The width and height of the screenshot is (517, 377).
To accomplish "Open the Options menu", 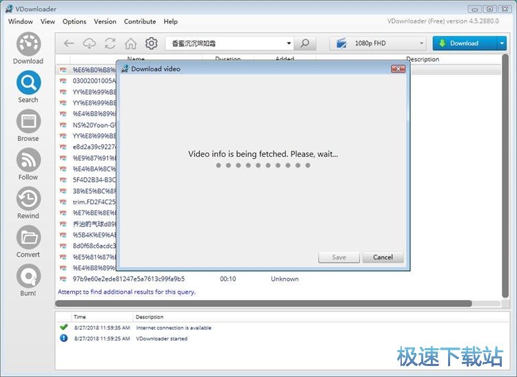I will 74,21.
